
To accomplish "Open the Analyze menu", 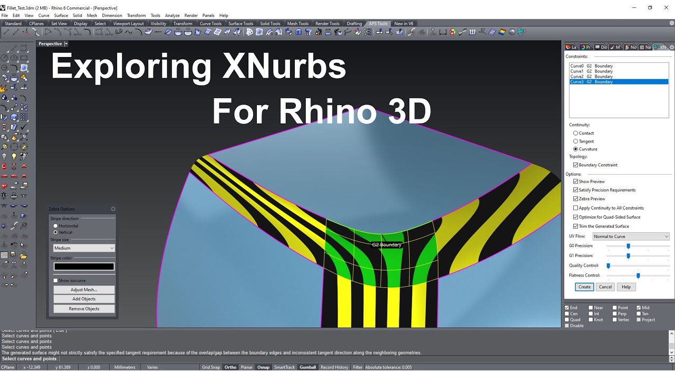I will 172,15.
